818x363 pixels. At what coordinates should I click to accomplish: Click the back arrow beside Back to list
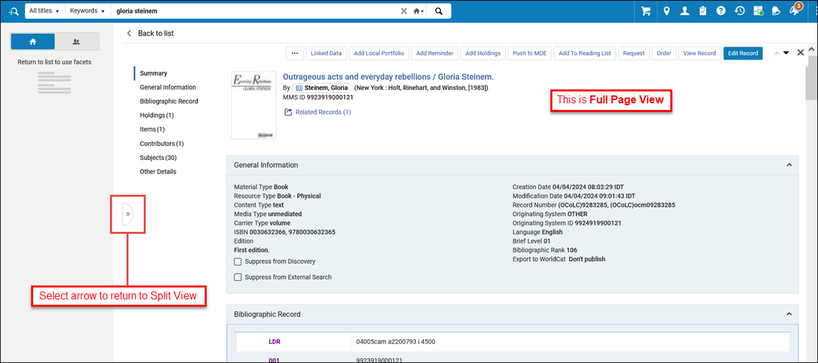pos(129,33)
